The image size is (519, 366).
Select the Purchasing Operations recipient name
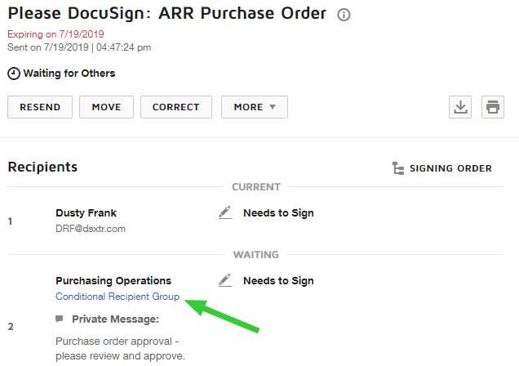(113, 281)
